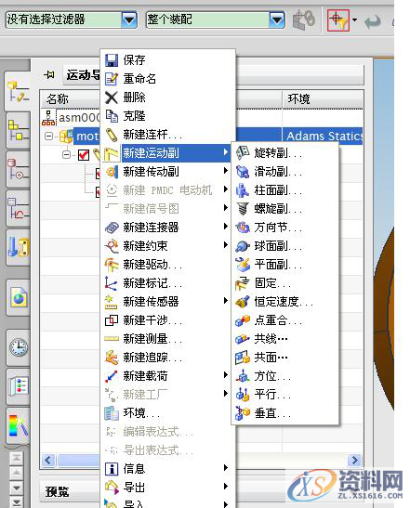Open the assembly navigator sidebar tab
410x508 pixels.
pos(19,131)
